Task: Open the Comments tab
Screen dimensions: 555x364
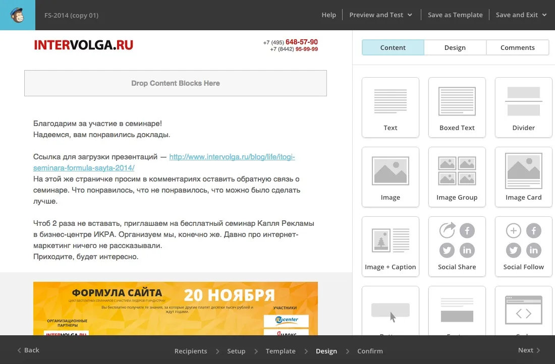Action: [x=518, y=47]
